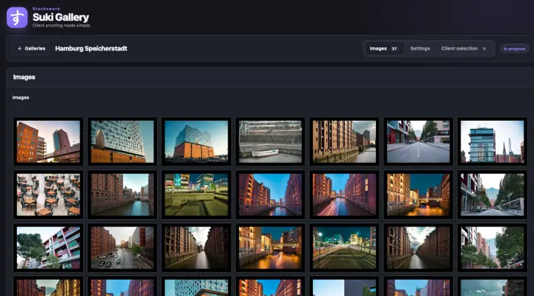Screen dimensions: 534x296
Task: Open the Client selection tab
Action: pyautogui.click(x=464, y=49)
